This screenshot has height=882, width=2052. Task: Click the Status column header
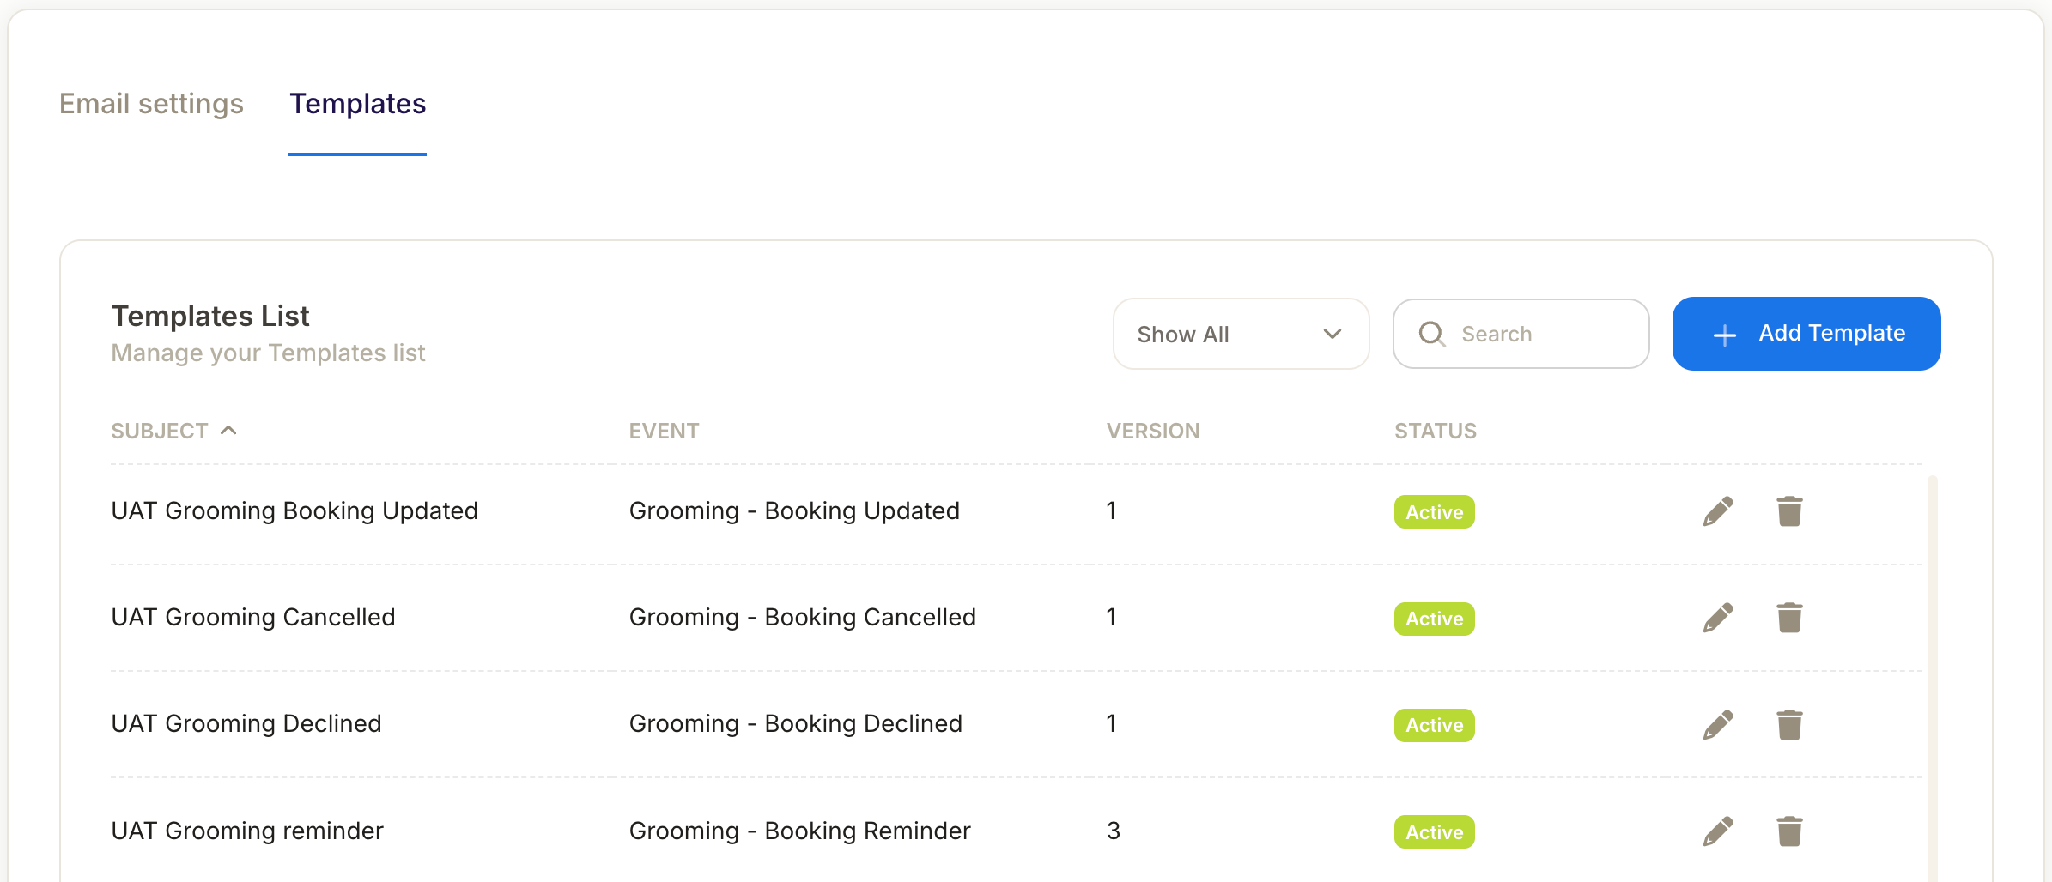[x=1436, y=431]
